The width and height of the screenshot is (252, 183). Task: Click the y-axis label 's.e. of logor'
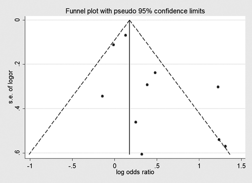click(11, 87)
